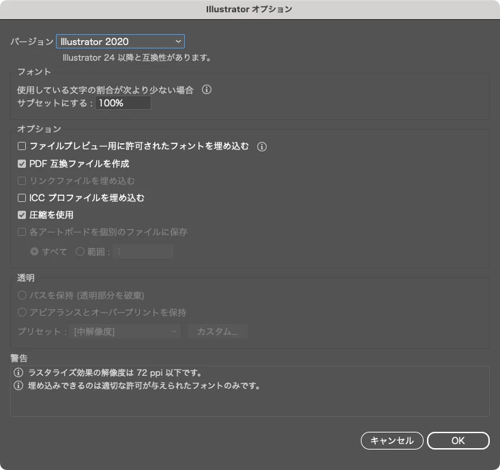Select アピアランスとオーバープリントを保持 radio option
The height and width of the screenshot is (470, 500).
tap(22, 312)
